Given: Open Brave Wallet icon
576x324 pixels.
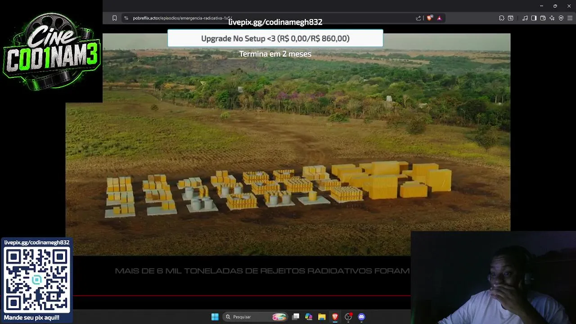Looking at the screenshot, I should [543, 18].
